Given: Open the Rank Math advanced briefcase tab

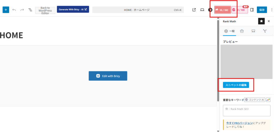Looking at the screenshot, I should (242, 31).
